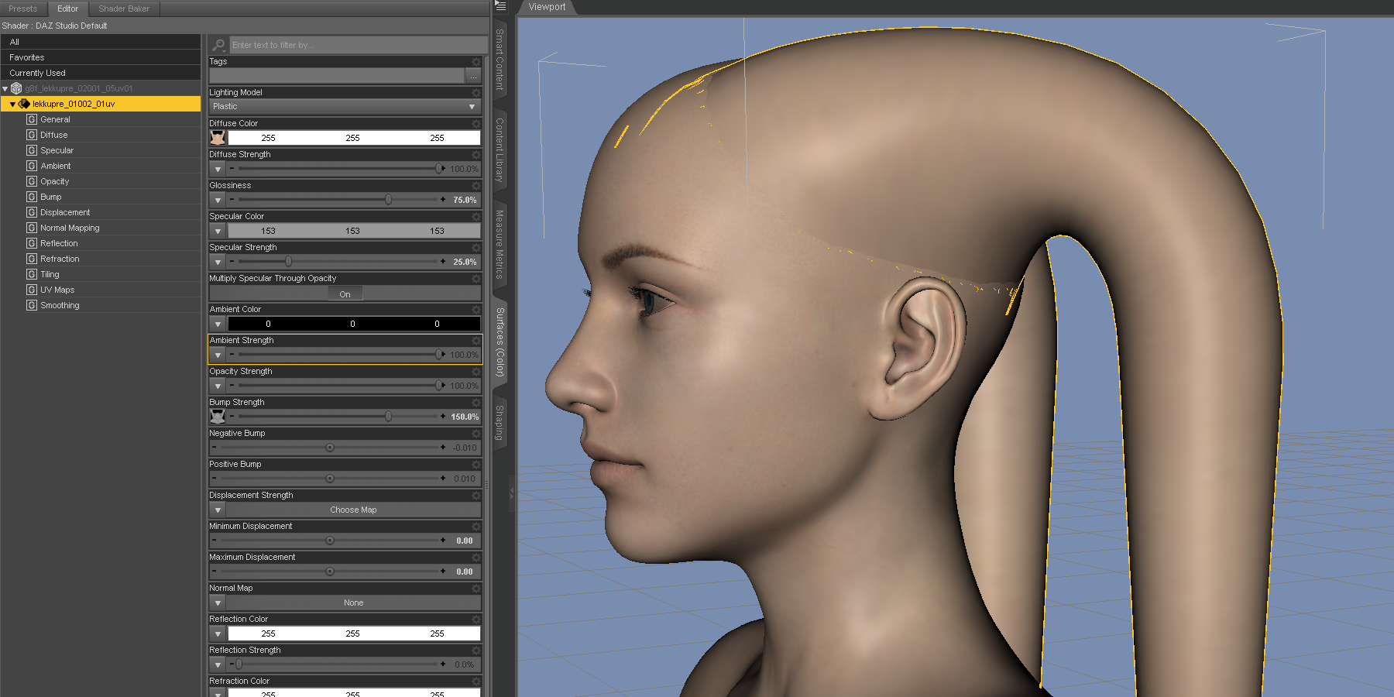Viewport: 1394px width, 697px height.
Task: Click the None button for Normal Map
Action: click(x=353, y=603)
